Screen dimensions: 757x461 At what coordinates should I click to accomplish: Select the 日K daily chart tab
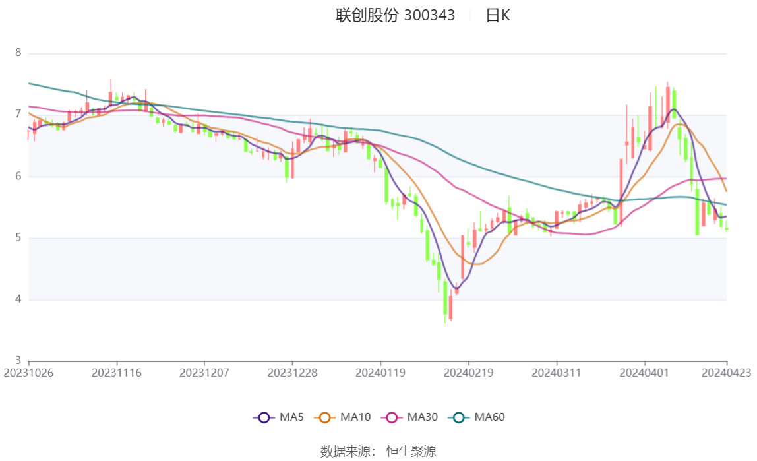click(498, 16)
